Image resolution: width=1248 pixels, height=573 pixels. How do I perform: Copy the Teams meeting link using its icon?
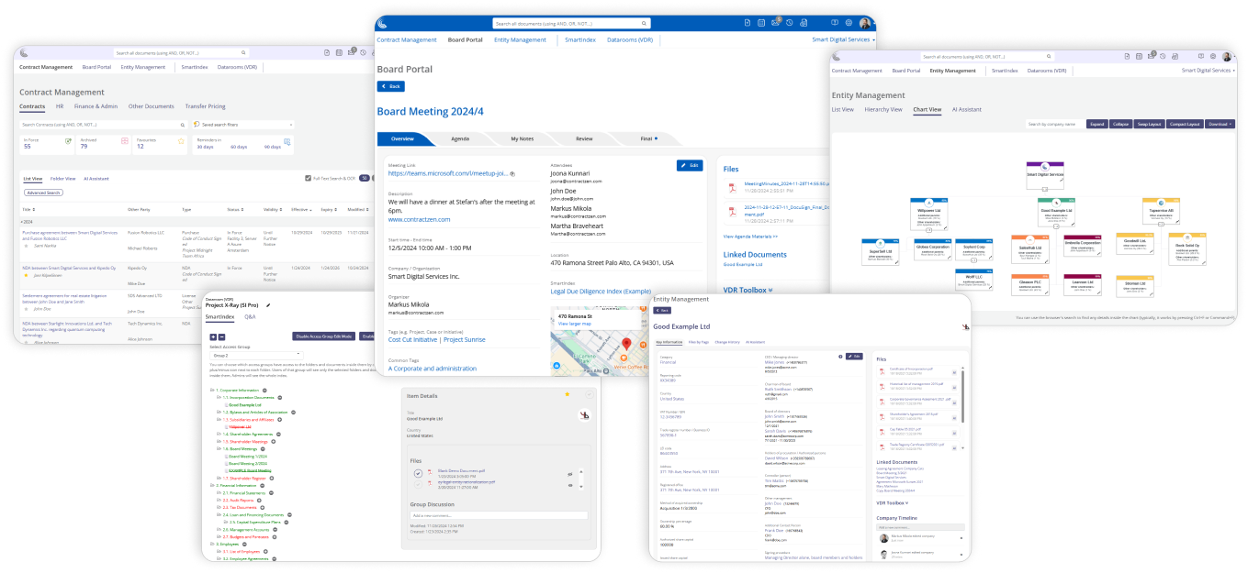click(512, 172)
